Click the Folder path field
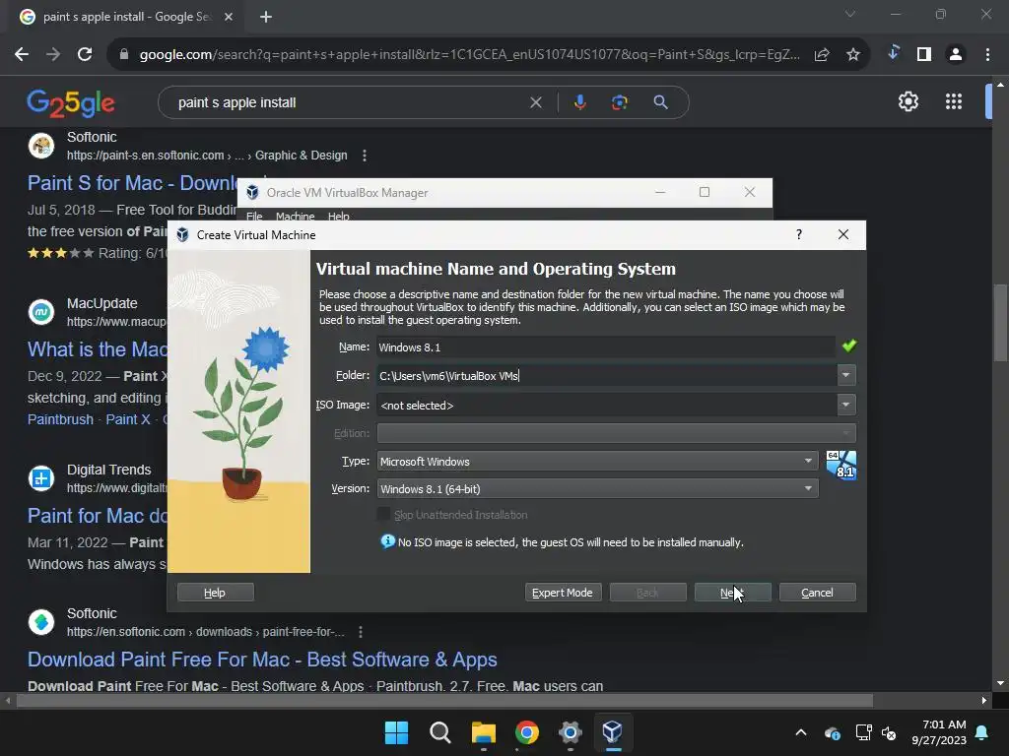This screenshot has width=1009, height=756. point(606,375)
